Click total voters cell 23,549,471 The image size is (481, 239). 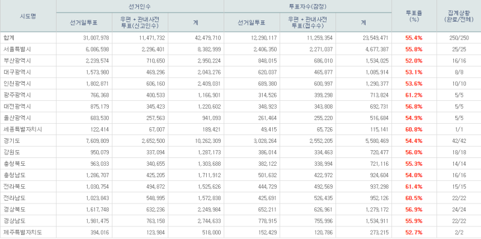[376, 38]
